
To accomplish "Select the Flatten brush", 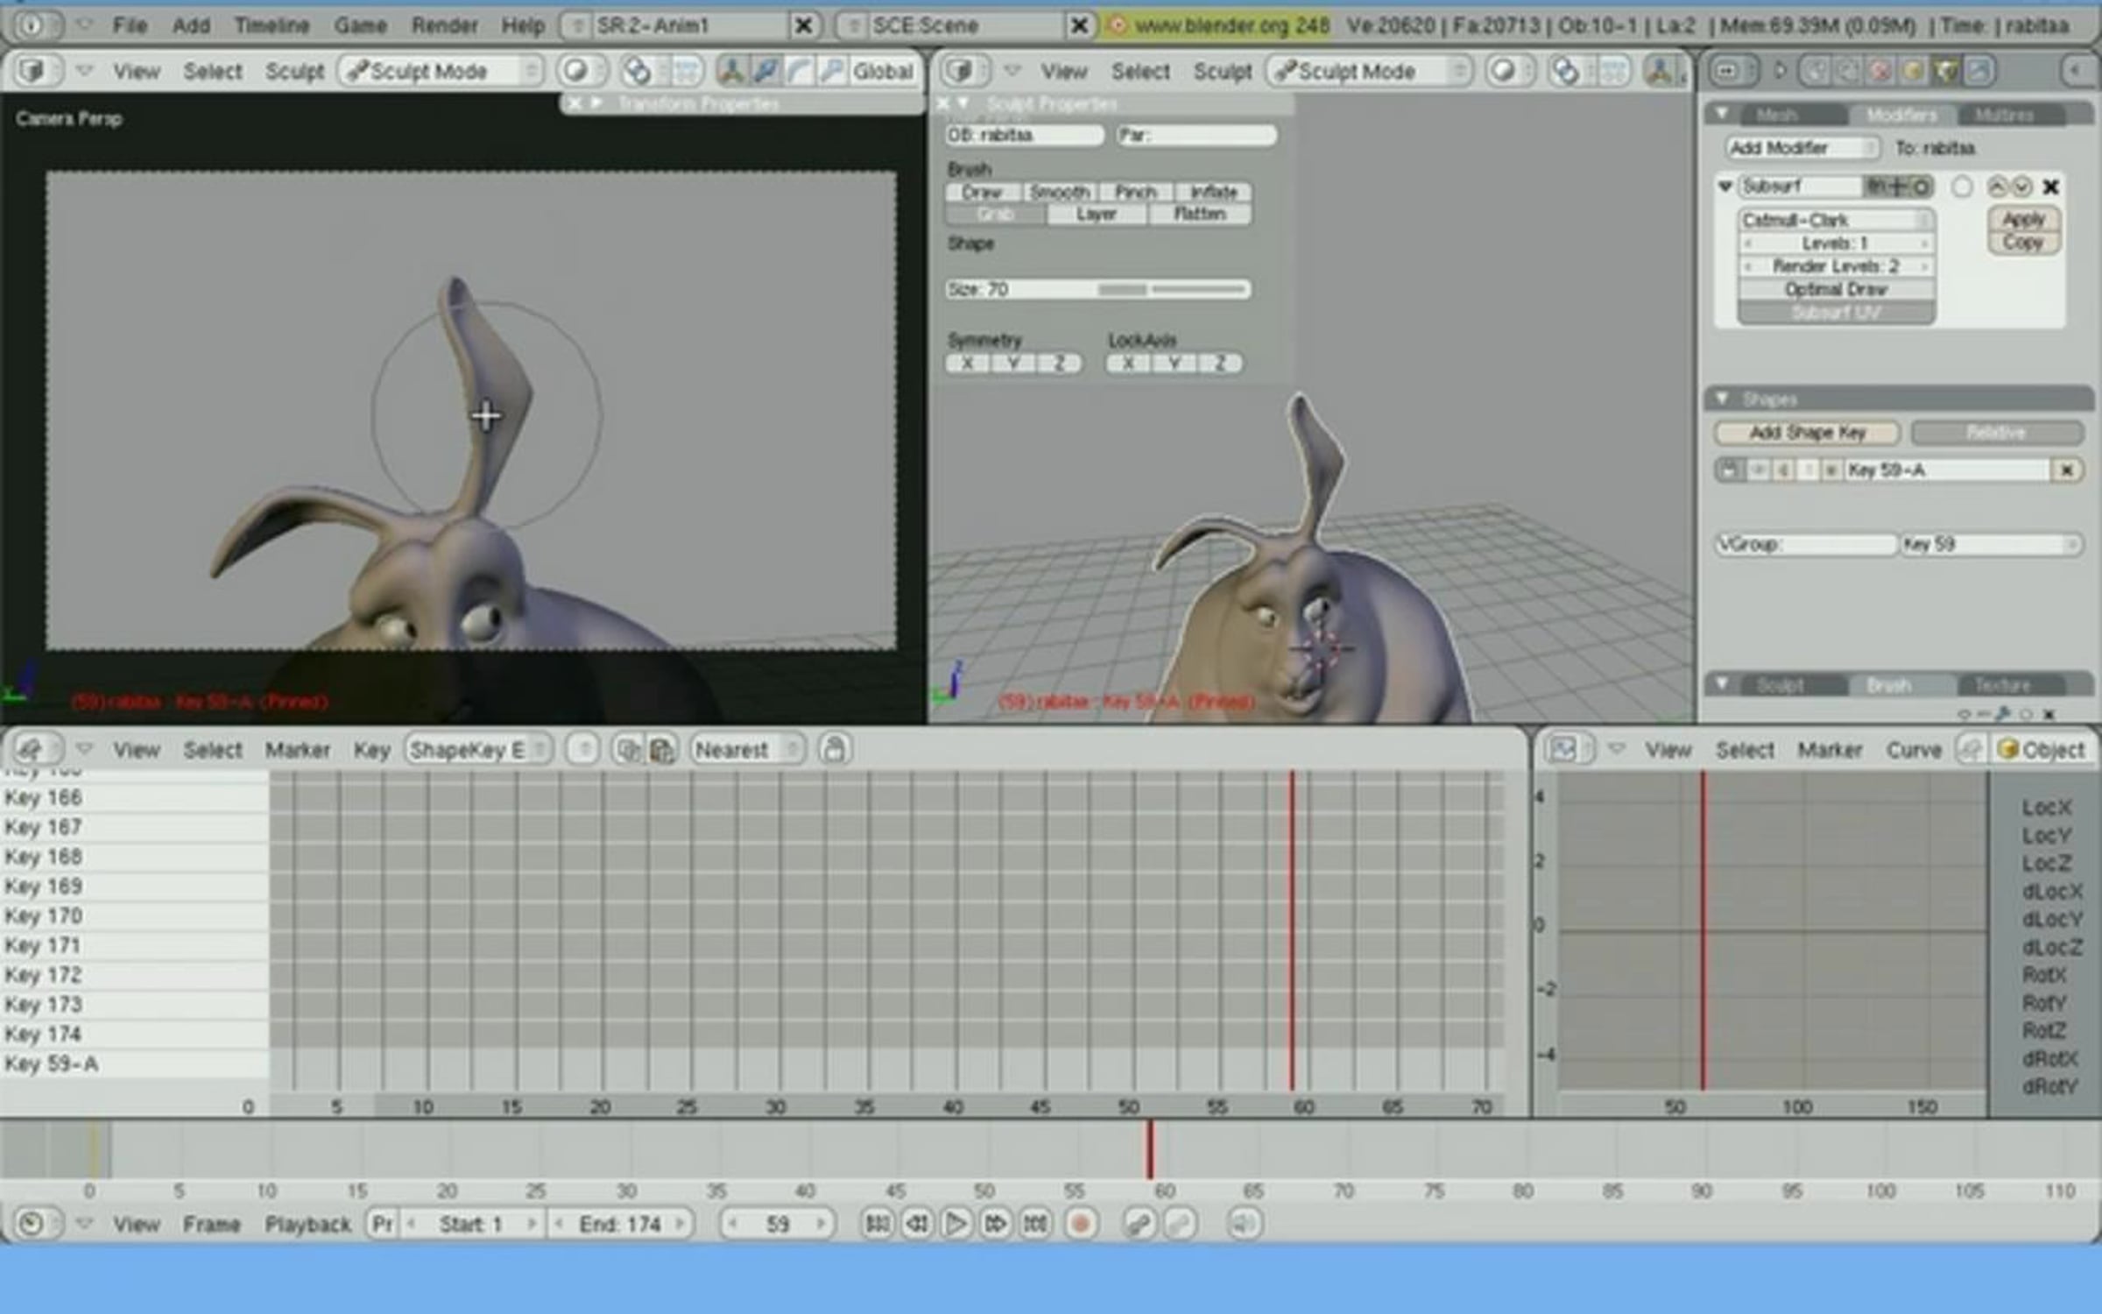I will point(1200,215).
